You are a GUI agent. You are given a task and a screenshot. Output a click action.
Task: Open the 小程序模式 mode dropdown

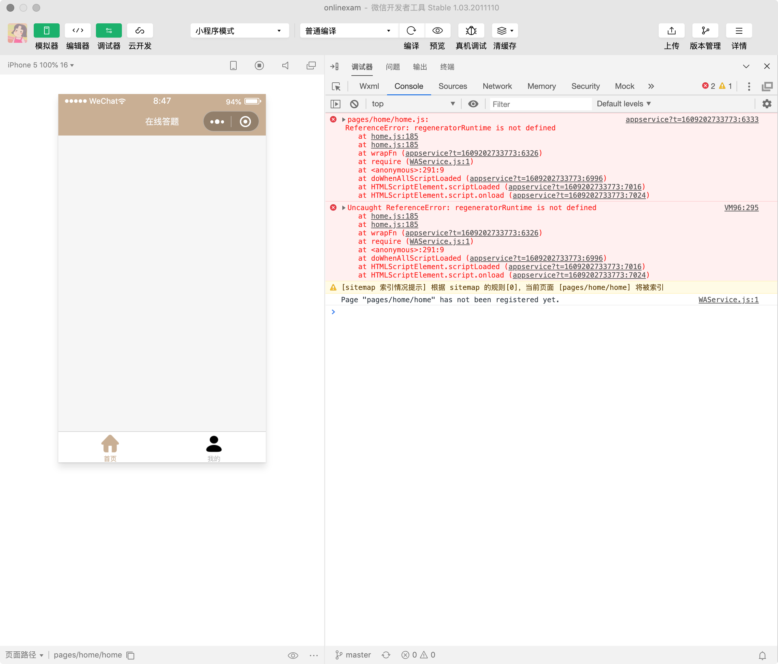coord(240,31)
